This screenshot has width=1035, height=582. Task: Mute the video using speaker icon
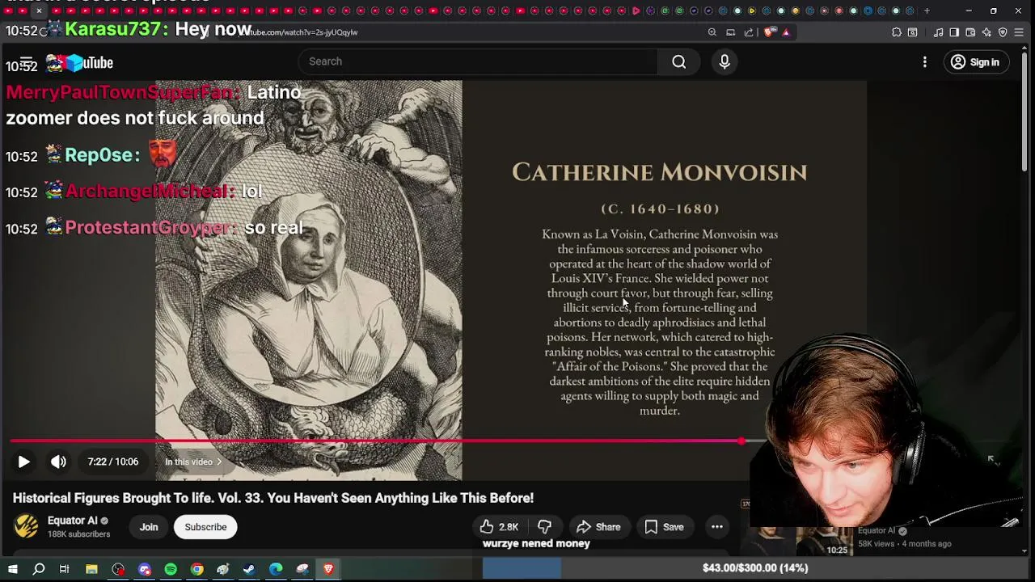pyautogui.click(x=58, y=462)
